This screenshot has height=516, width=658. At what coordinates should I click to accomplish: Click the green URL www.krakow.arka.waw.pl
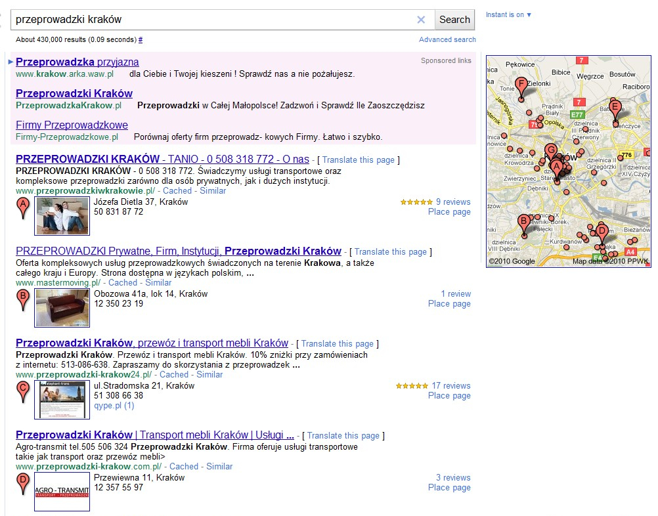(x=64, y=74)
